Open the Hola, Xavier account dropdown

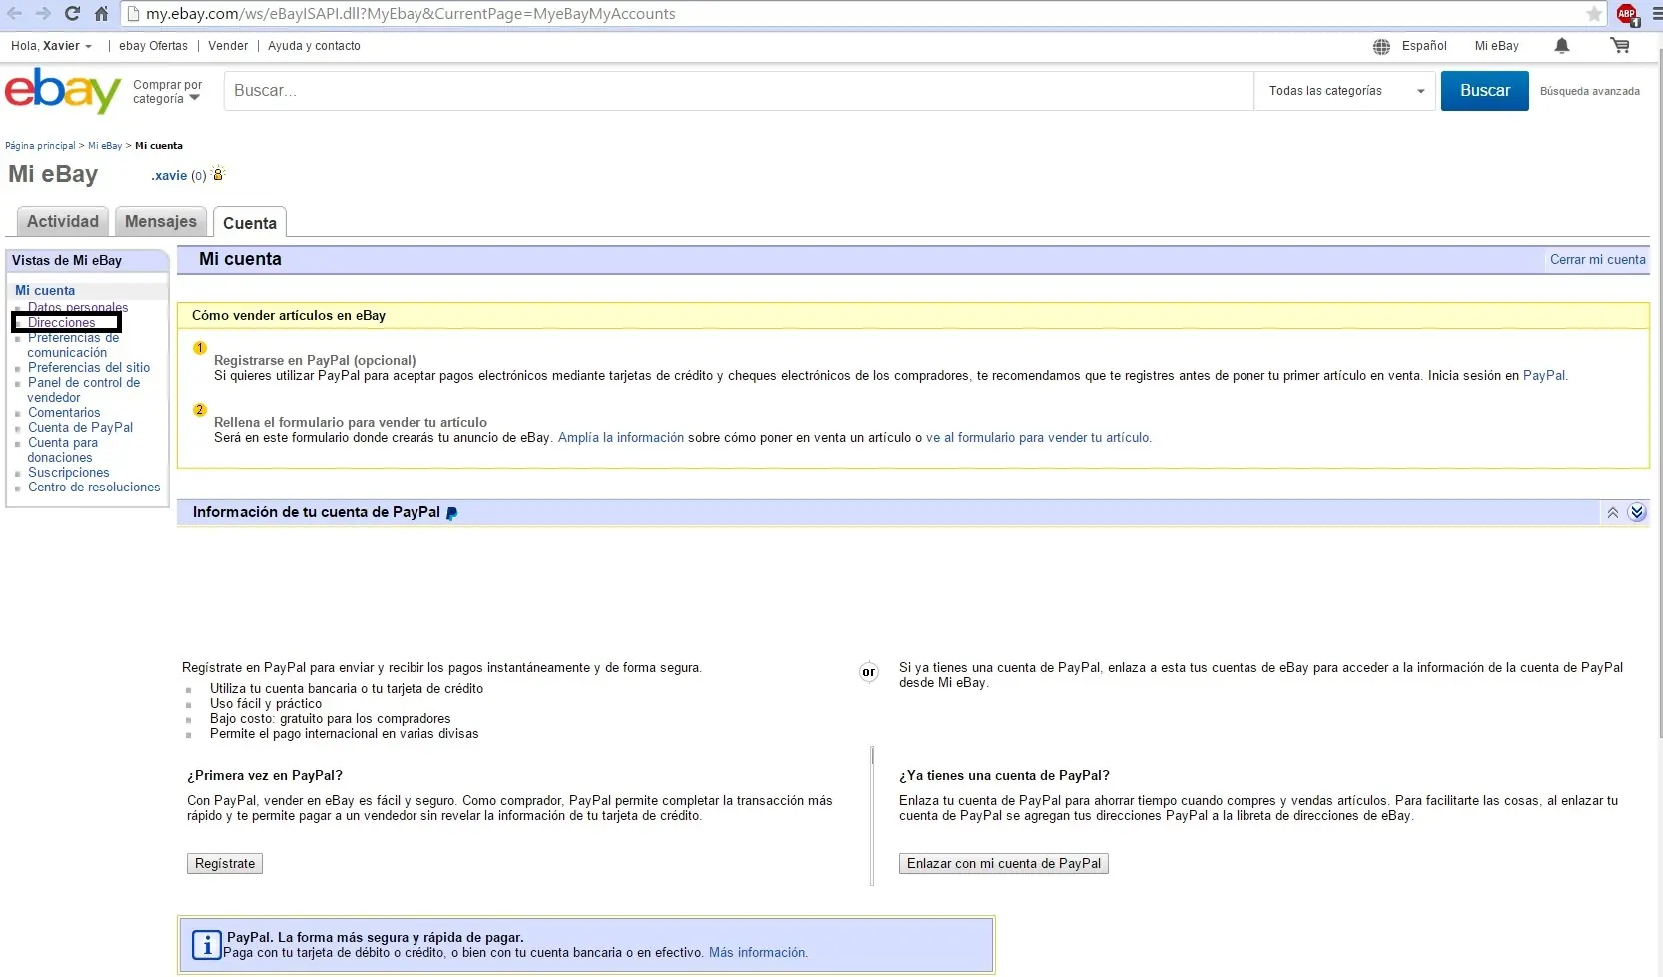click(x=51, y=46)
